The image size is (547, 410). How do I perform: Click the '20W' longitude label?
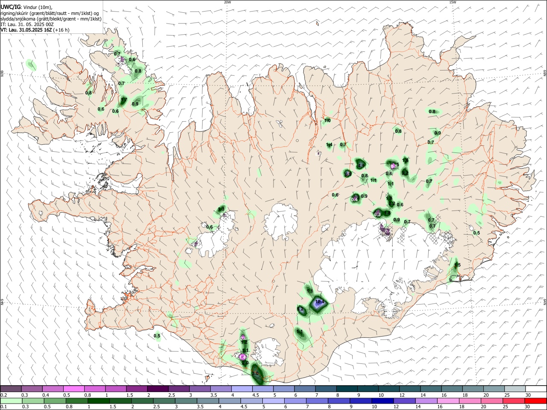227,2
